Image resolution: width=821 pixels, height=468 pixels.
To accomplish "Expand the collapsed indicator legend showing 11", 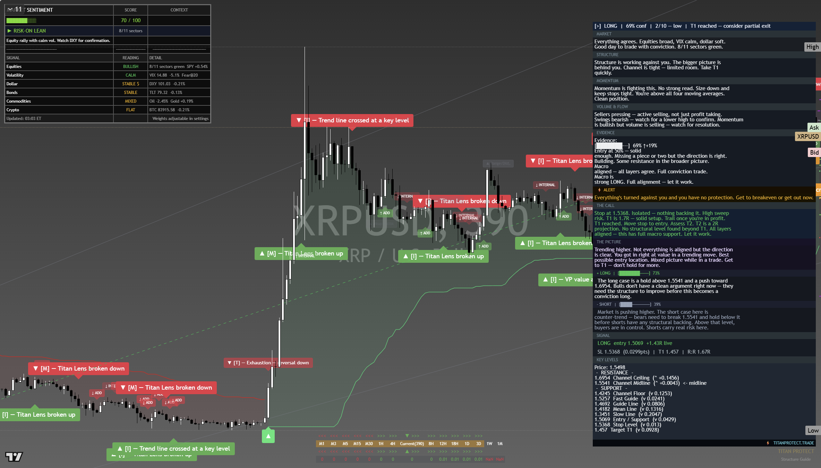I will 15,9.
